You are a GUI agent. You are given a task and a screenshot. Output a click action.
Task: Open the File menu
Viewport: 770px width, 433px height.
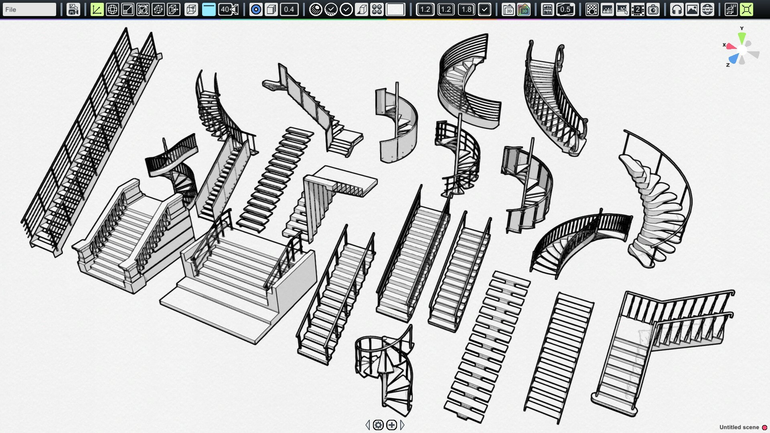pyautogui.click(x=29, y=9)
